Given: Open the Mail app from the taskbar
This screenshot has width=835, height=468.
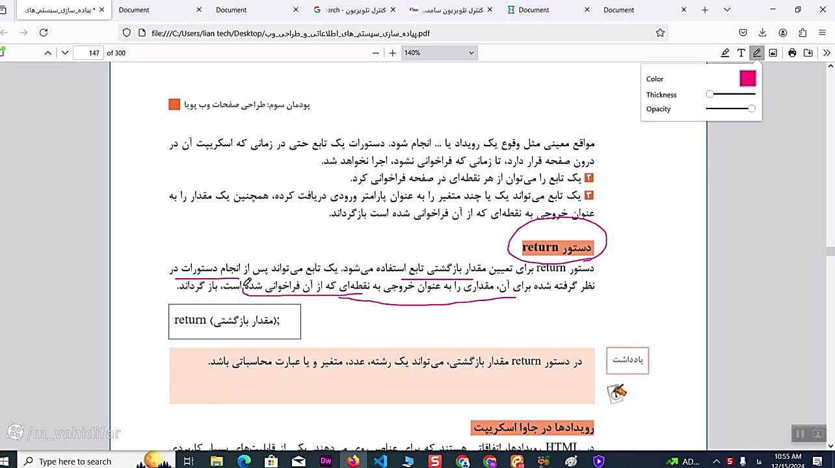Looking at the screenshot, I should [x=298, y=461].
